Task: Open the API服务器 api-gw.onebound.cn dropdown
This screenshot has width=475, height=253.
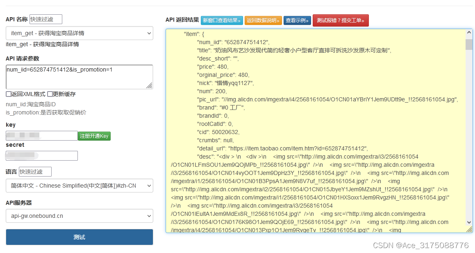Action: (80, 216)
